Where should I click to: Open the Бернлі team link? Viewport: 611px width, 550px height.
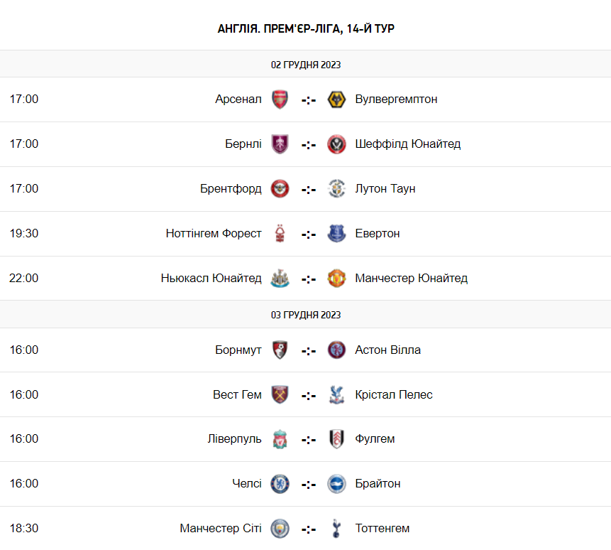[x=243, y=144]
